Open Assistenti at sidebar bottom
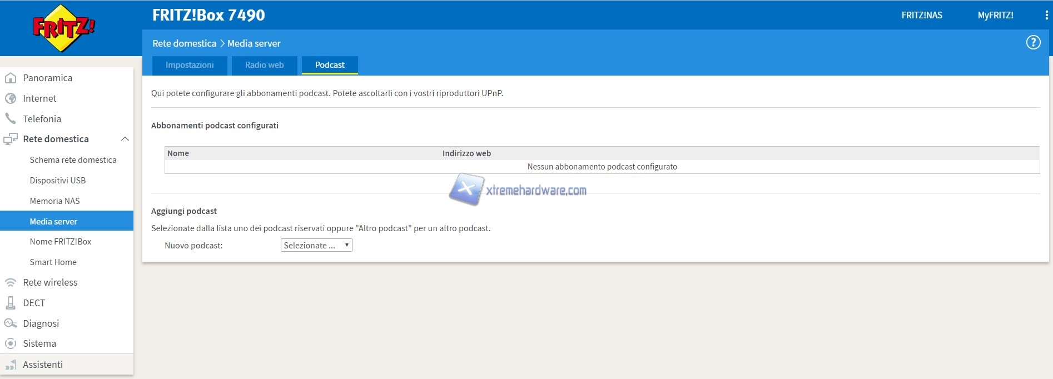This screenshot has width=1053, height=379. pos(43,365)
